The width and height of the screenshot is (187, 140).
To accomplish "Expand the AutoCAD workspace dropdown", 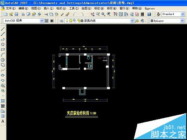I will pyautogui.click(x=42, y=21).
